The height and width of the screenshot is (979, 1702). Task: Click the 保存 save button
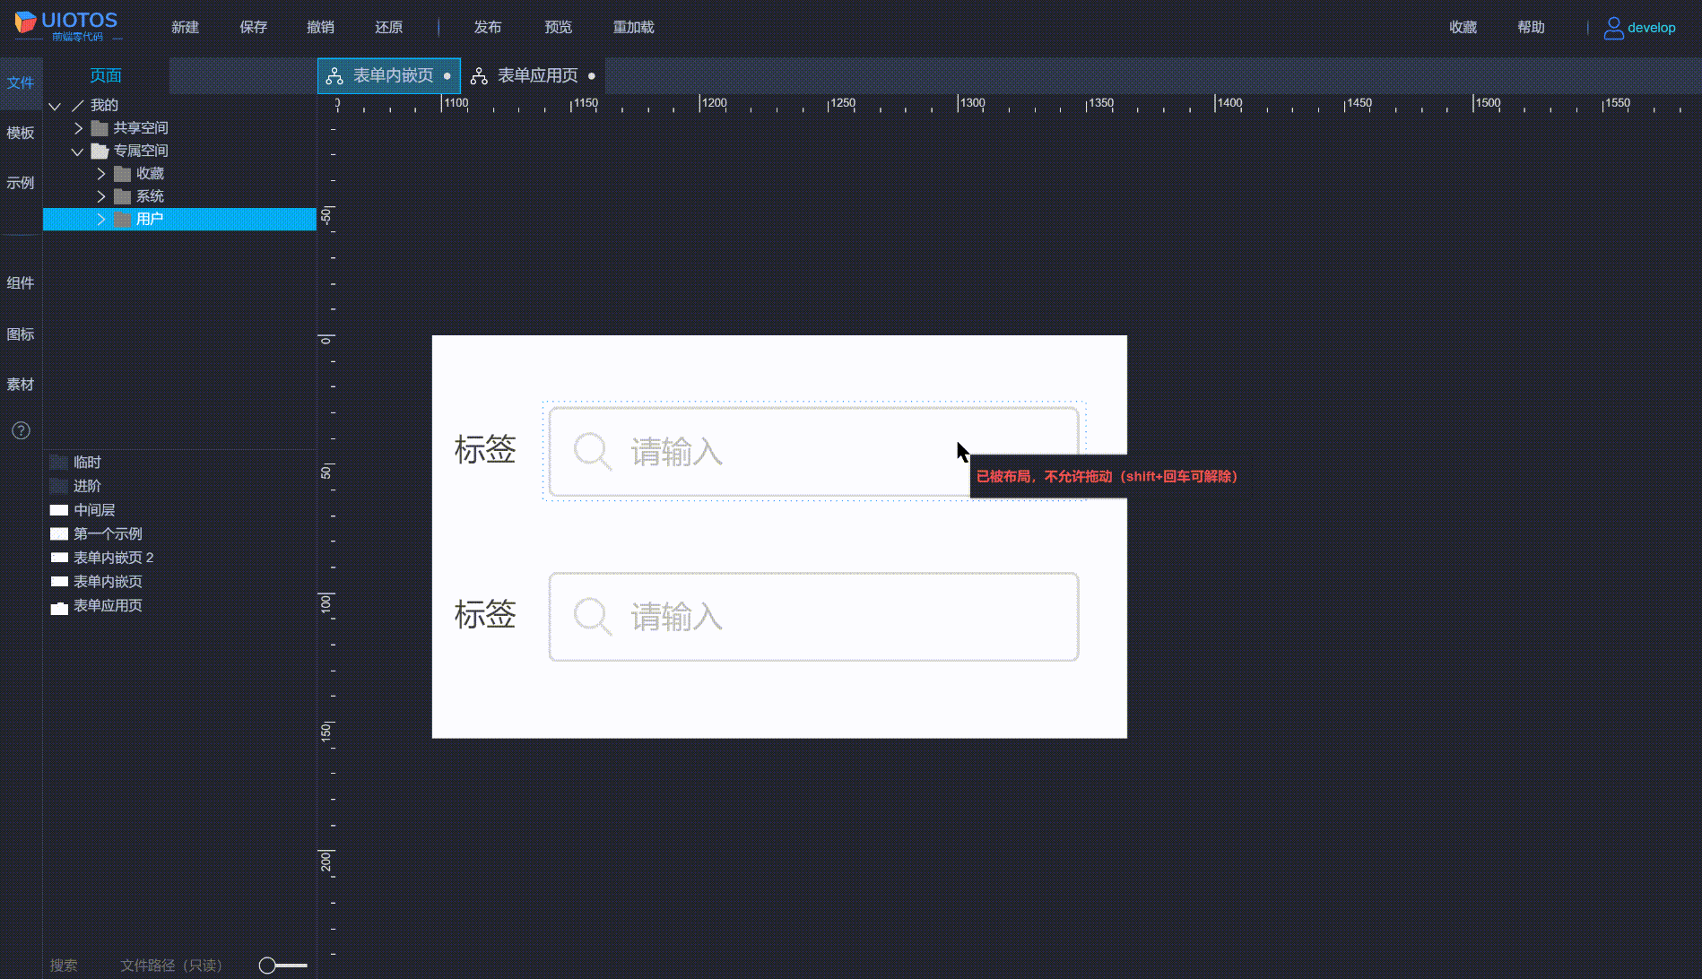point(253,27)
